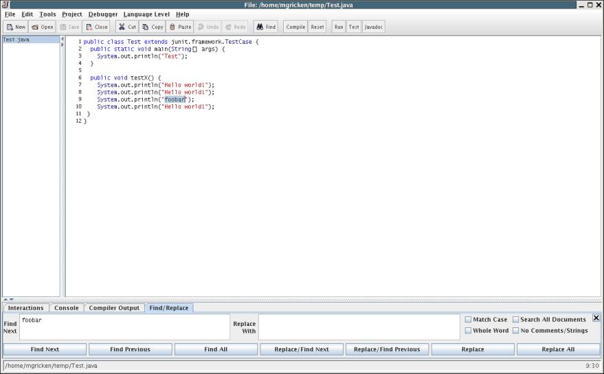604x374 pixels.
Task: Check the No Comments/Strings option
Action: 516,331
